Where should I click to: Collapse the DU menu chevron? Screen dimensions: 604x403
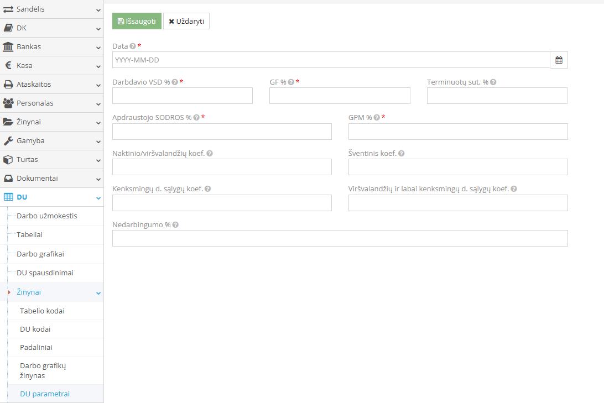pos(98,198)
